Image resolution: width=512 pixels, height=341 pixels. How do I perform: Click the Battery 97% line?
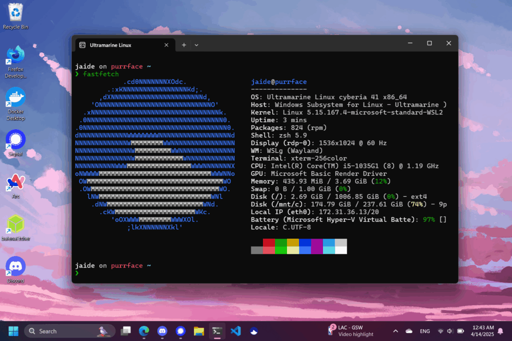pos(348,220)
